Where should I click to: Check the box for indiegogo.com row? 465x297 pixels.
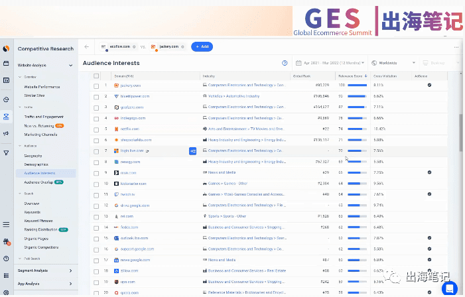click(x=96, y=119)
